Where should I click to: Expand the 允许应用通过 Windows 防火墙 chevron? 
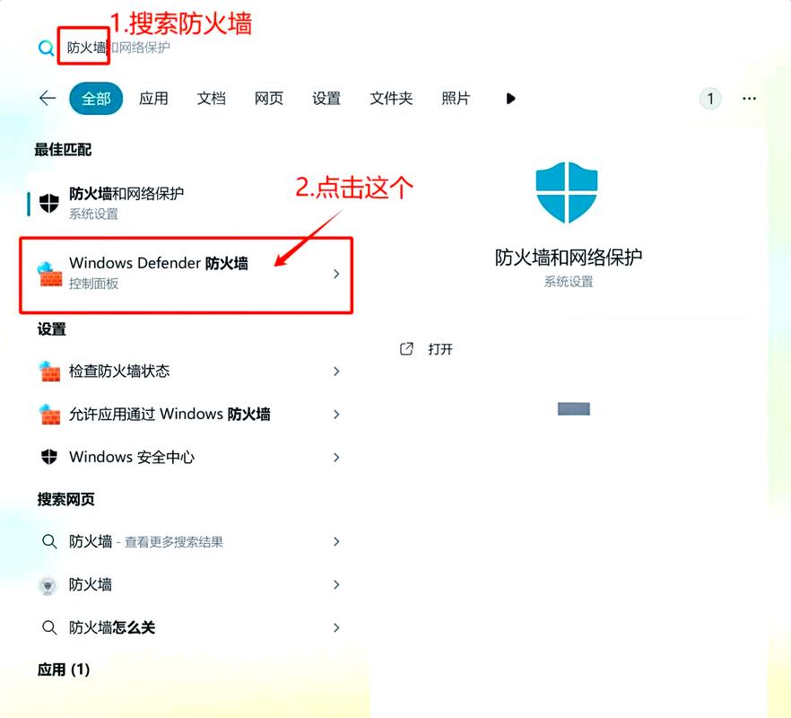[x=336, y=415]
